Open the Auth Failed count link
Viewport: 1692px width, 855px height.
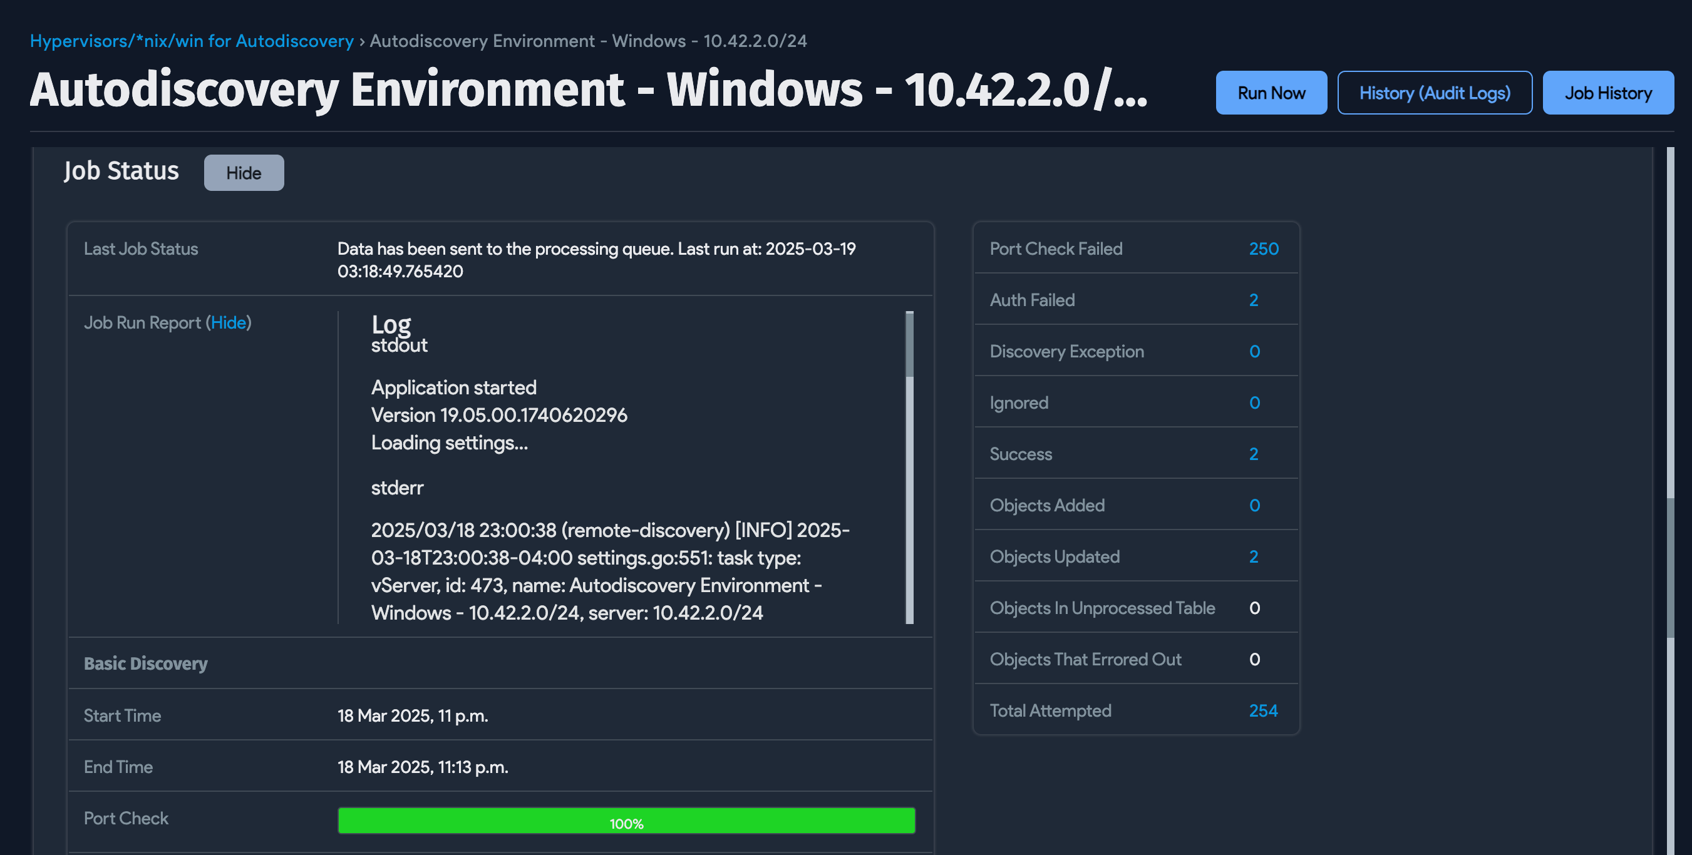(1253, 300)
